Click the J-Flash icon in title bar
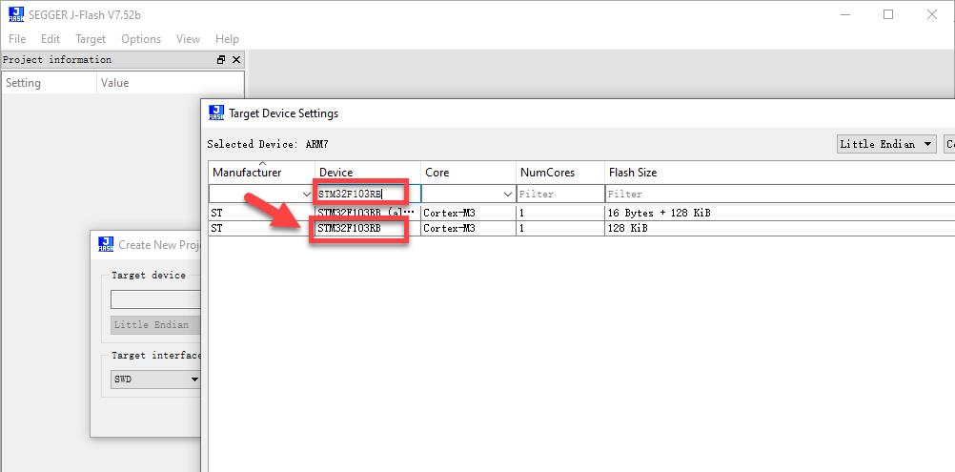Screen dimensions: 955x472 pyautogui.click(x=16, y=14)
